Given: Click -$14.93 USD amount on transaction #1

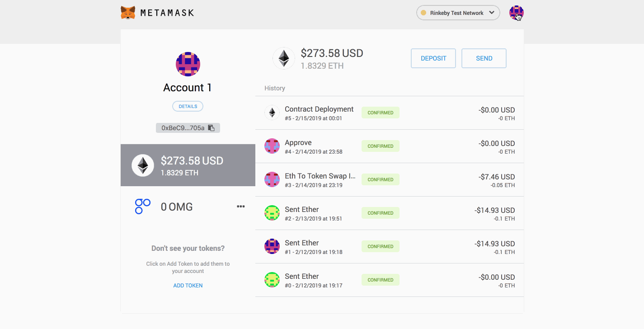Looking at the screenshot, I should [x=495, y=244].
